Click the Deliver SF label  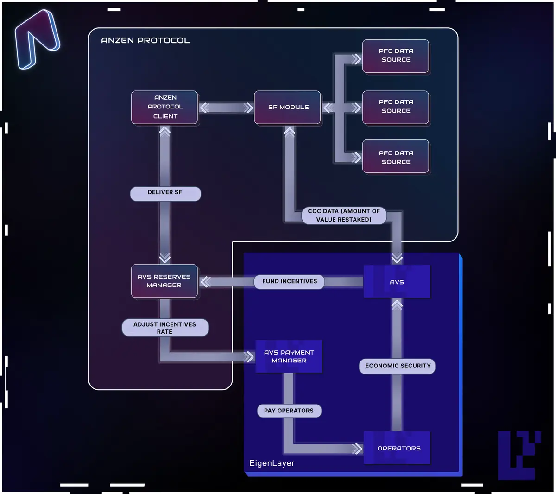coord(165,193)
